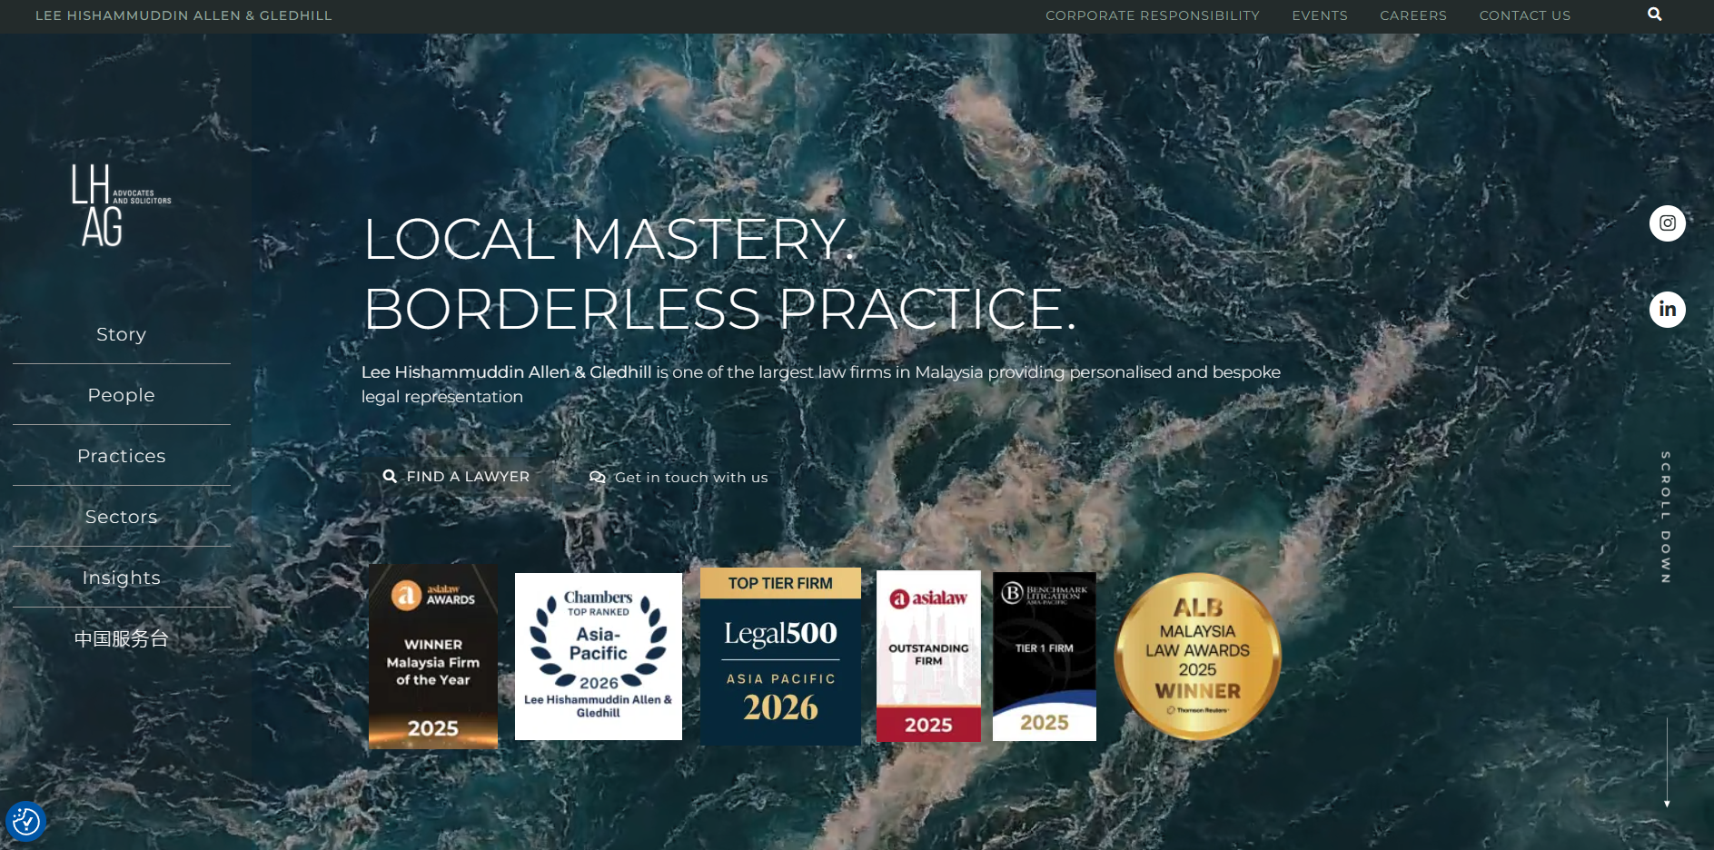Image resolution: width=1714 pixels, height=850 pixels.
Task: Go to Events page
Action: pyautogui.click(x=1320, y=15)
